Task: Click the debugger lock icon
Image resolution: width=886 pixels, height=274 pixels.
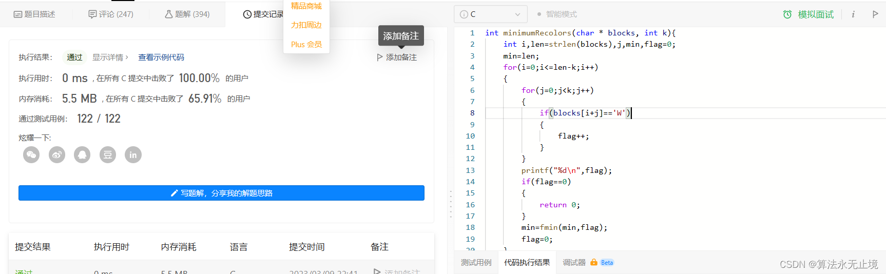Action: [x=594, y=262]
